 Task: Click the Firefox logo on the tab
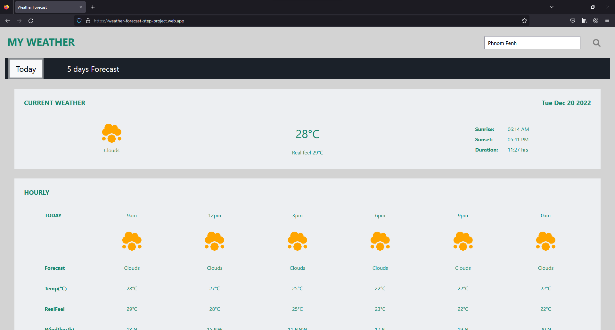click(x=6, y=7)
